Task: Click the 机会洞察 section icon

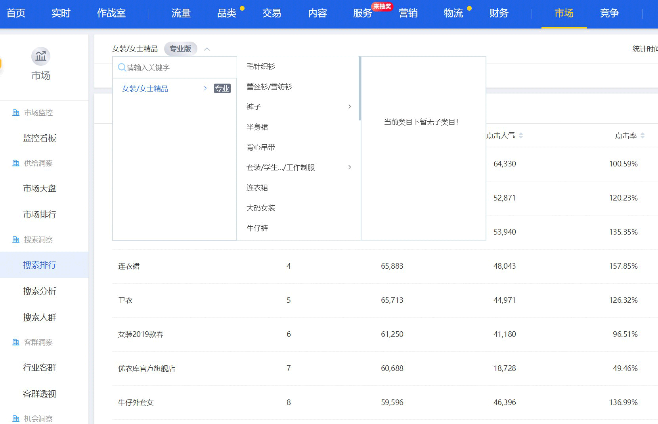Action: (16, 418)
